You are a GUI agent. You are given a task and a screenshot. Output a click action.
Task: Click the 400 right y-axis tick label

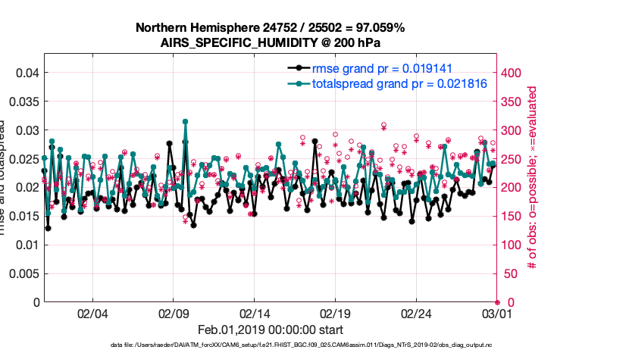pos(512,73)
